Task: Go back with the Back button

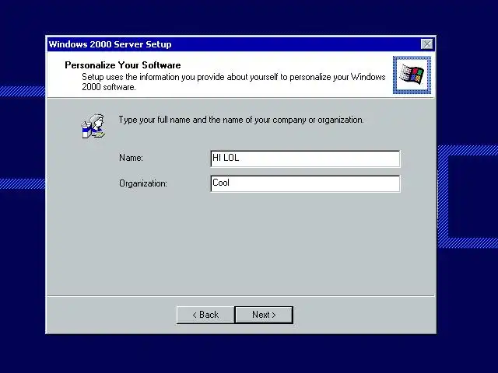Action: pyautogui.click(x=205, y=315)
